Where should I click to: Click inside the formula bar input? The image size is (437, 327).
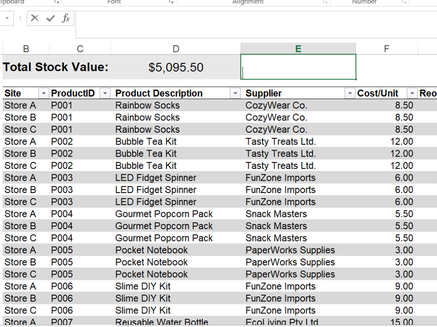pos(256,24)
